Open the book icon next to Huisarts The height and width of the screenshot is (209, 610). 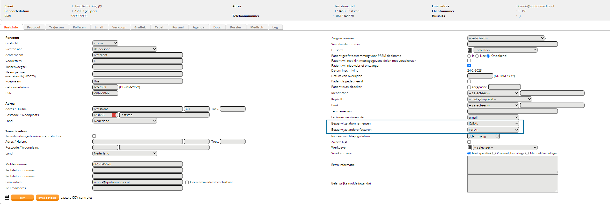pos(469,50)
